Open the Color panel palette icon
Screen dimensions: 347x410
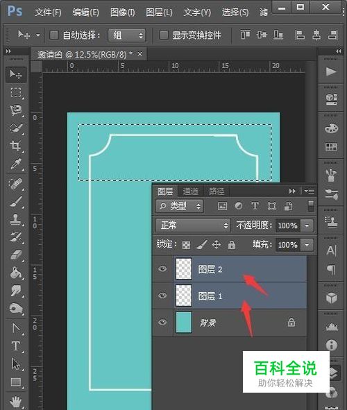click(331, 128)
